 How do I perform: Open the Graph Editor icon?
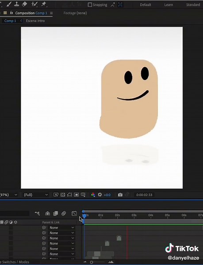point(74,213)
